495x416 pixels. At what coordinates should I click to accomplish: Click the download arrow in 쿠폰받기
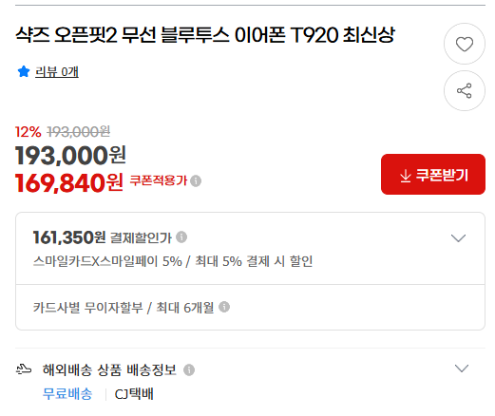pos(406,176)
